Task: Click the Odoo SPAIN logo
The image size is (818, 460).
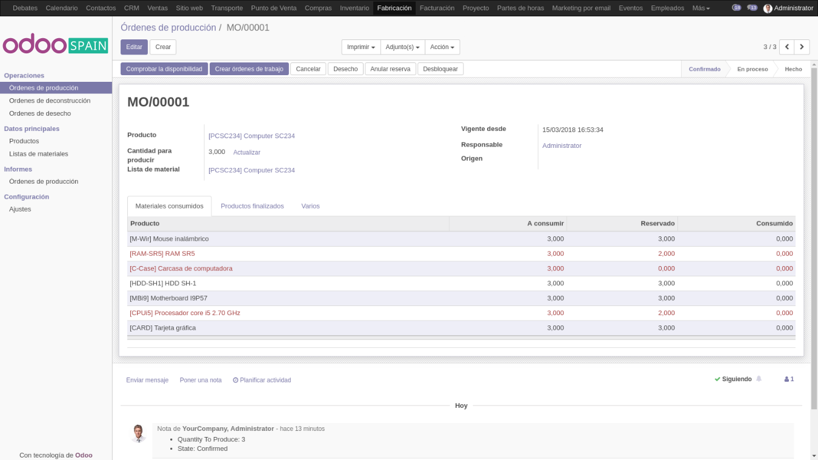Action: tap(55, 45)
